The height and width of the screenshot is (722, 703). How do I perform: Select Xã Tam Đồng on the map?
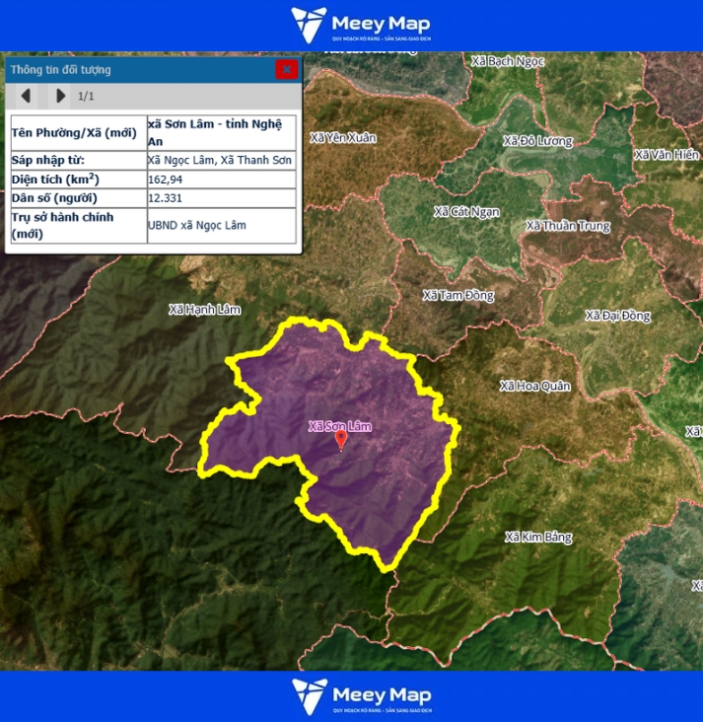457,295
